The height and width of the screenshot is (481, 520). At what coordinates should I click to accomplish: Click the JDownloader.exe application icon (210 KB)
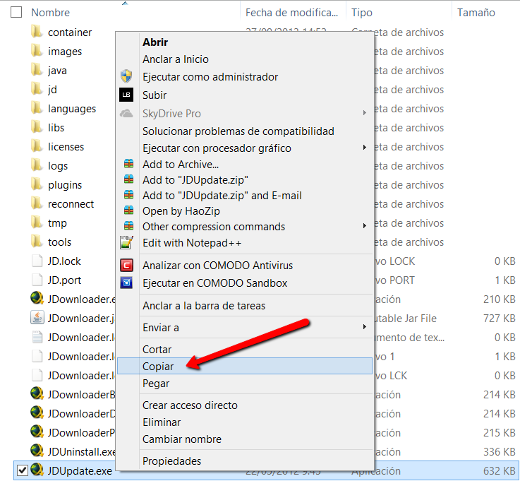(x=37, y=299)
